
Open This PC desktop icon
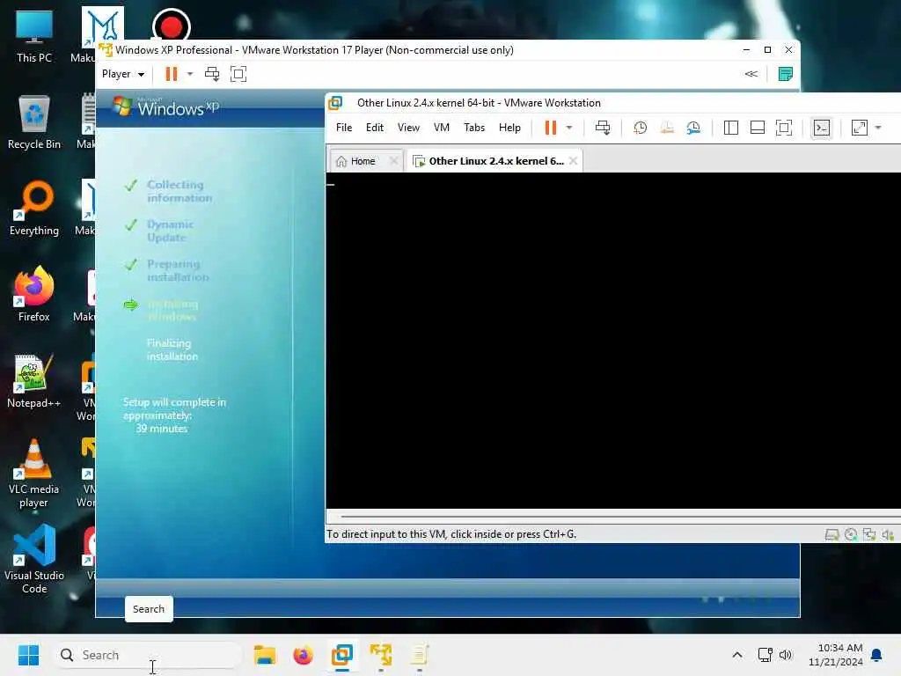tap(34, 35)
